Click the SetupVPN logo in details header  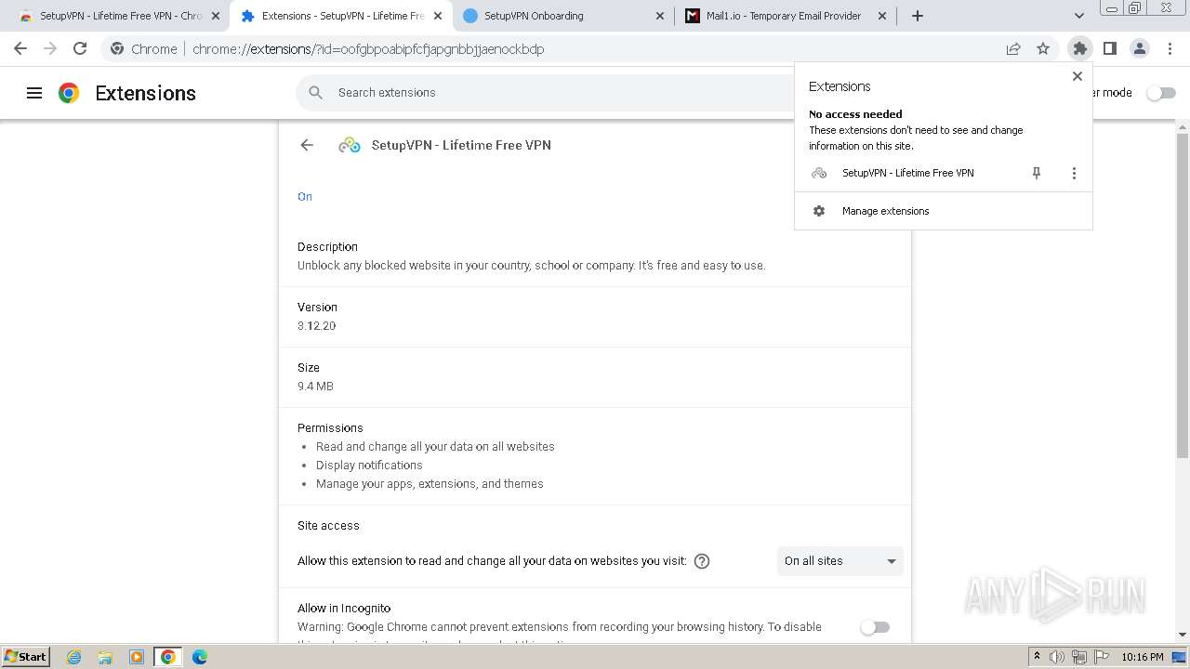point(350,145)
